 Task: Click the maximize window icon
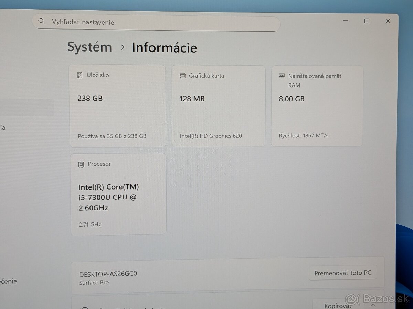pyautogui.click(x=367, y=21)
